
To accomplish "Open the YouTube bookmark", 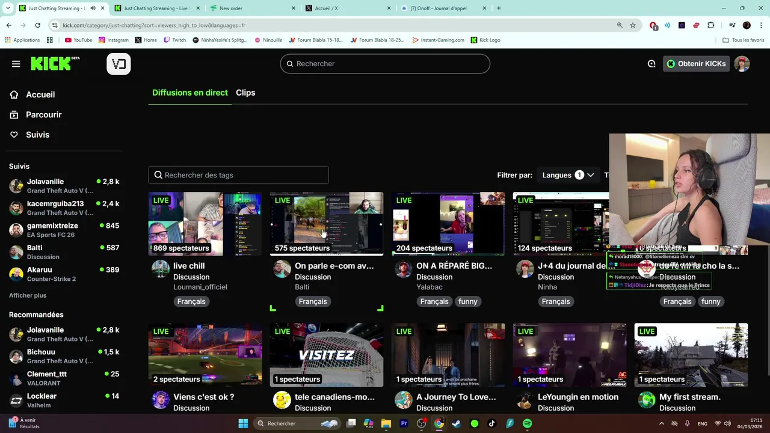I will coord(78,40).
